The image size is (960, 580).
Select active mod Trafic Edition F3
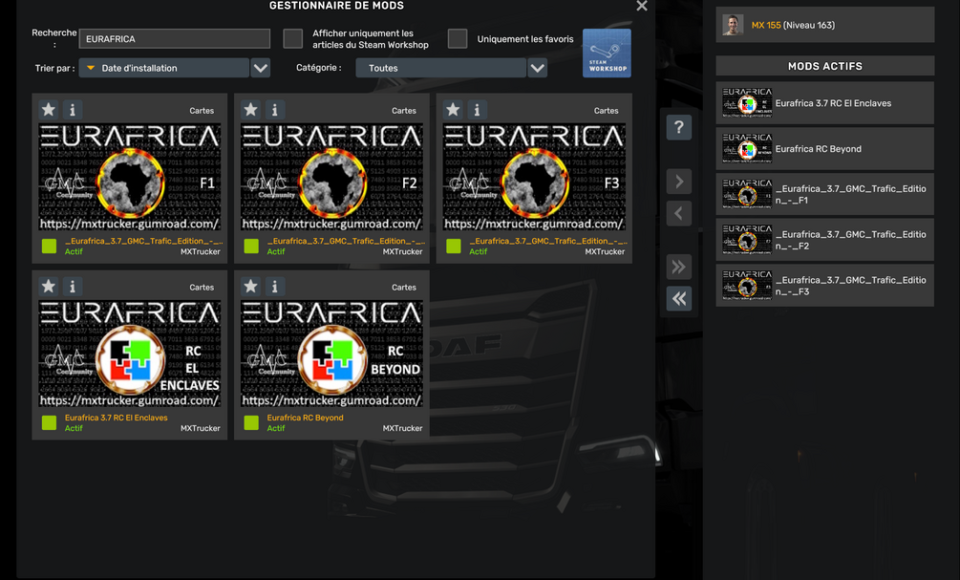click(x=824, y=286)
